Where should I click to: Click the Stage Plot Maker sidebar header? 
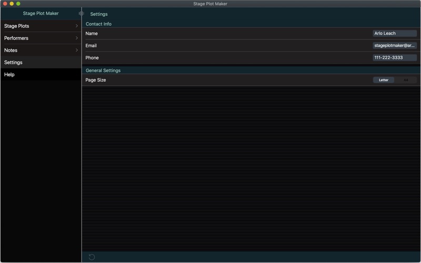click(x=41, y=14)
